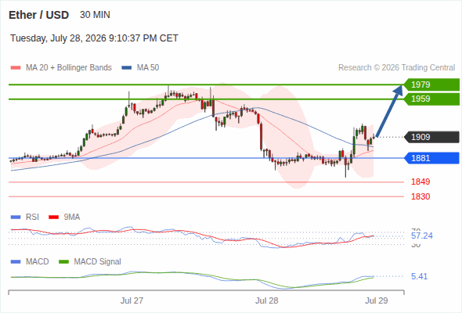Image resolution: width=462 pixels, height=313 pixels.
Task: Click the MA 50 legend label
Action: pos(148,68)
